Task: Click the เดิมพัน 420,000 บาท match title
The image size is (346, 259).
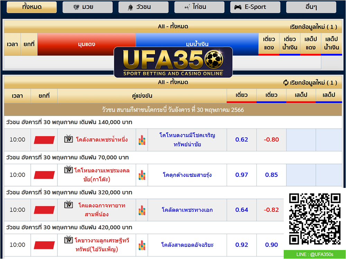Action: point(69,228)
